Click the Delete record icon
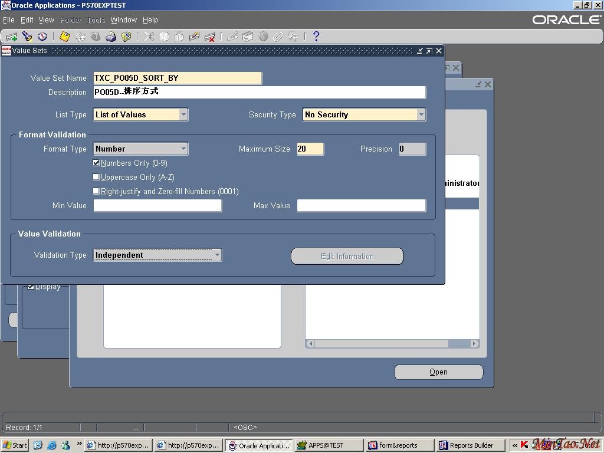This screenshot has height=453, width=604. (209, 37)
